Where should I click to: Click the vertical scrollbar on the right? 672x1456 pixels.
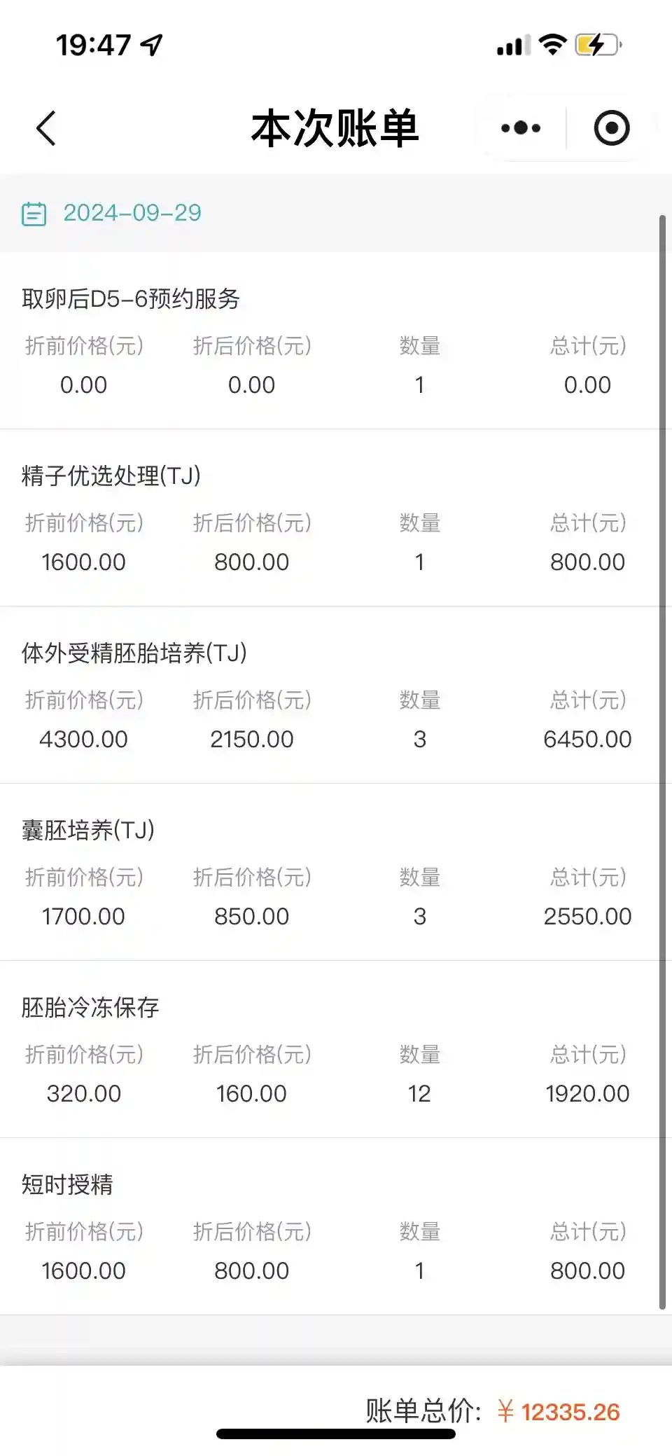pyautogui.click(x=662, y=762)
